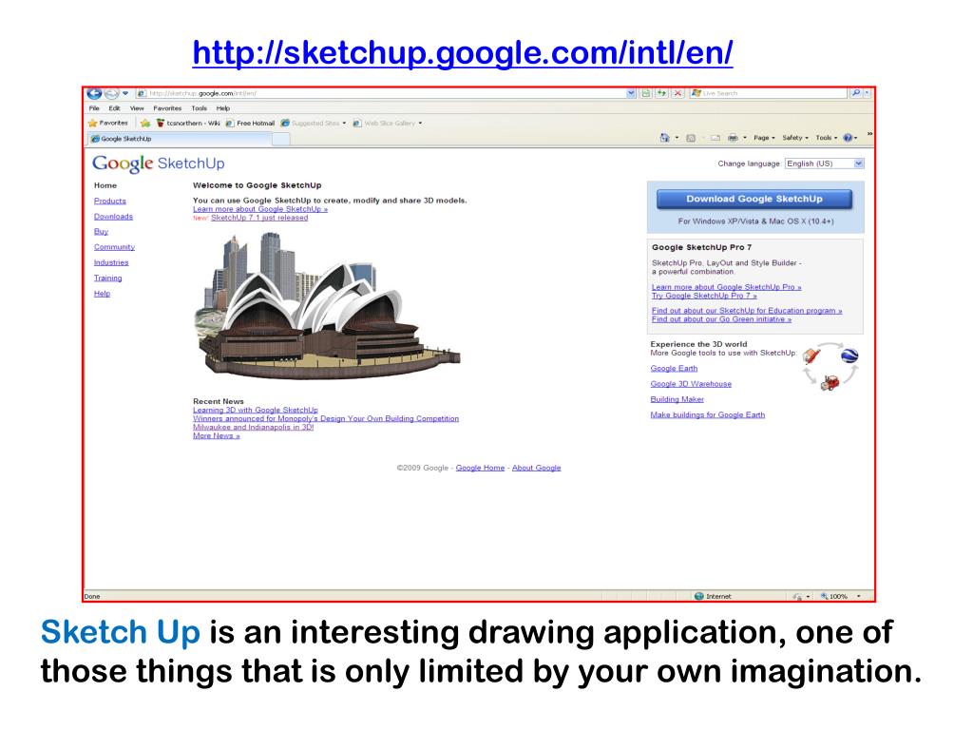Click the Add to Favorites Bar star icon
Screen dimensions: 973x730
tap(145, 123)
